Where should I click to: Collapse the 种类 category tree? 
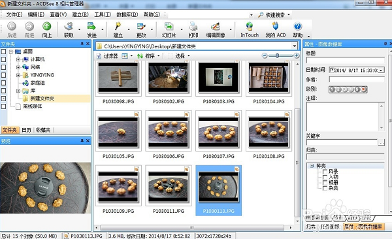(x=312, y=166)
